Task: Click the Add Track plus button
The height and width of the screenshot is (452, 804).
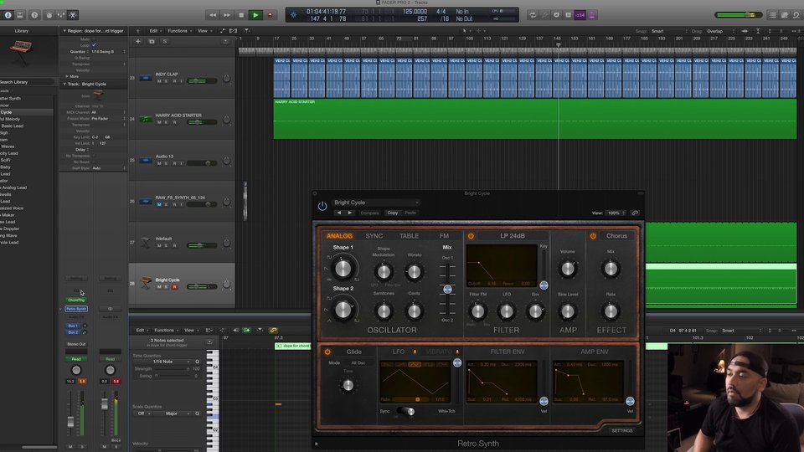Action: (138, 41)
